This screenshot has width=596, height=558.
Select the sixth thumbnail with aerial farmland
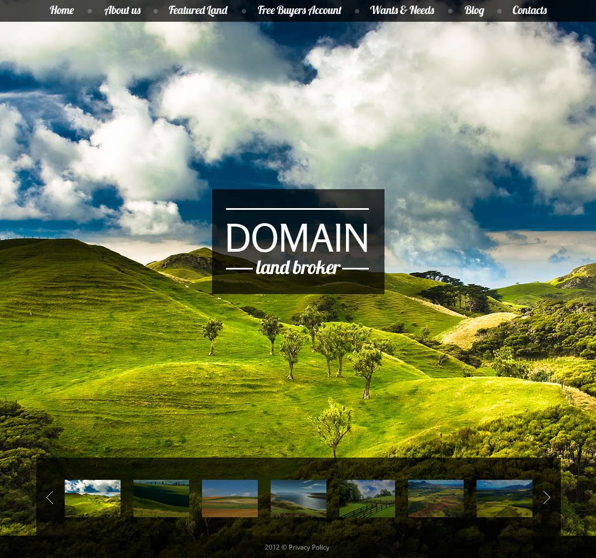[x=436, y=498]
